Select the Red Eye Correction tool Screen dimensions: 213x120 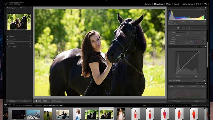[178, 28]
